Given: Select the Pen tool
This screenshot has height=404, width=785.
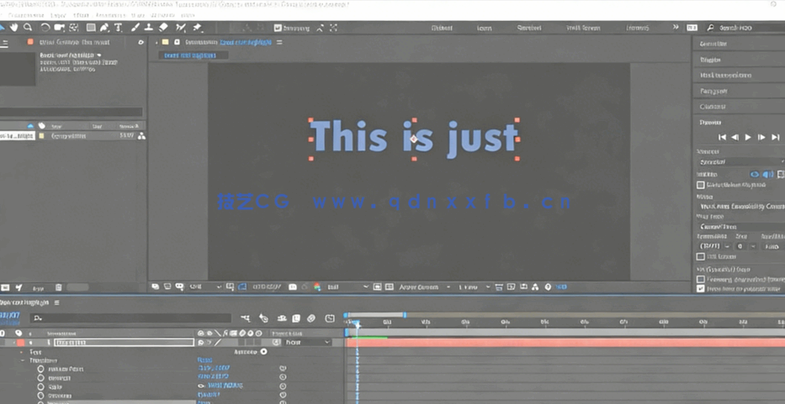Looking at the screenshot, I should [x=104, y=28].
